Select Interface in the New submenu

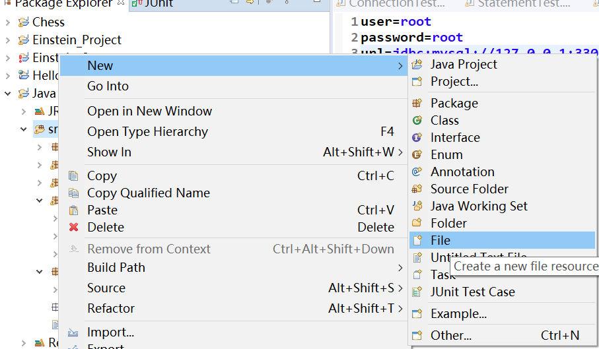coord(502,137)
